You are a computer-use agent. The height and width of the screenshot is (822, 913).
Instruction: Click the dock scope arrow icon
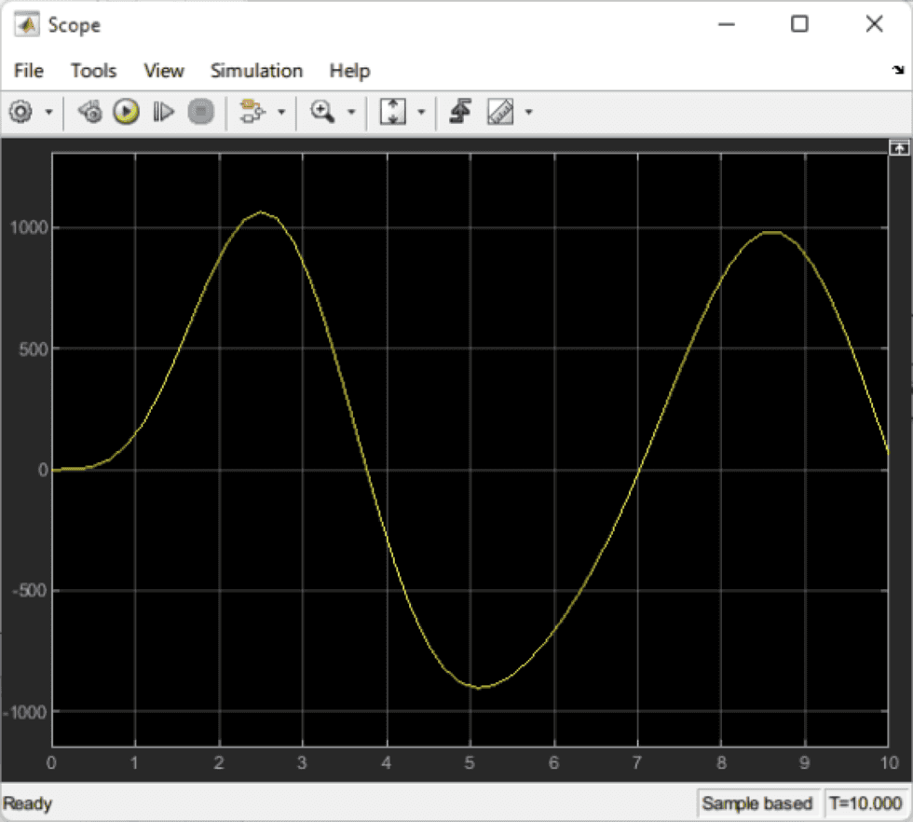coord(898,70)
